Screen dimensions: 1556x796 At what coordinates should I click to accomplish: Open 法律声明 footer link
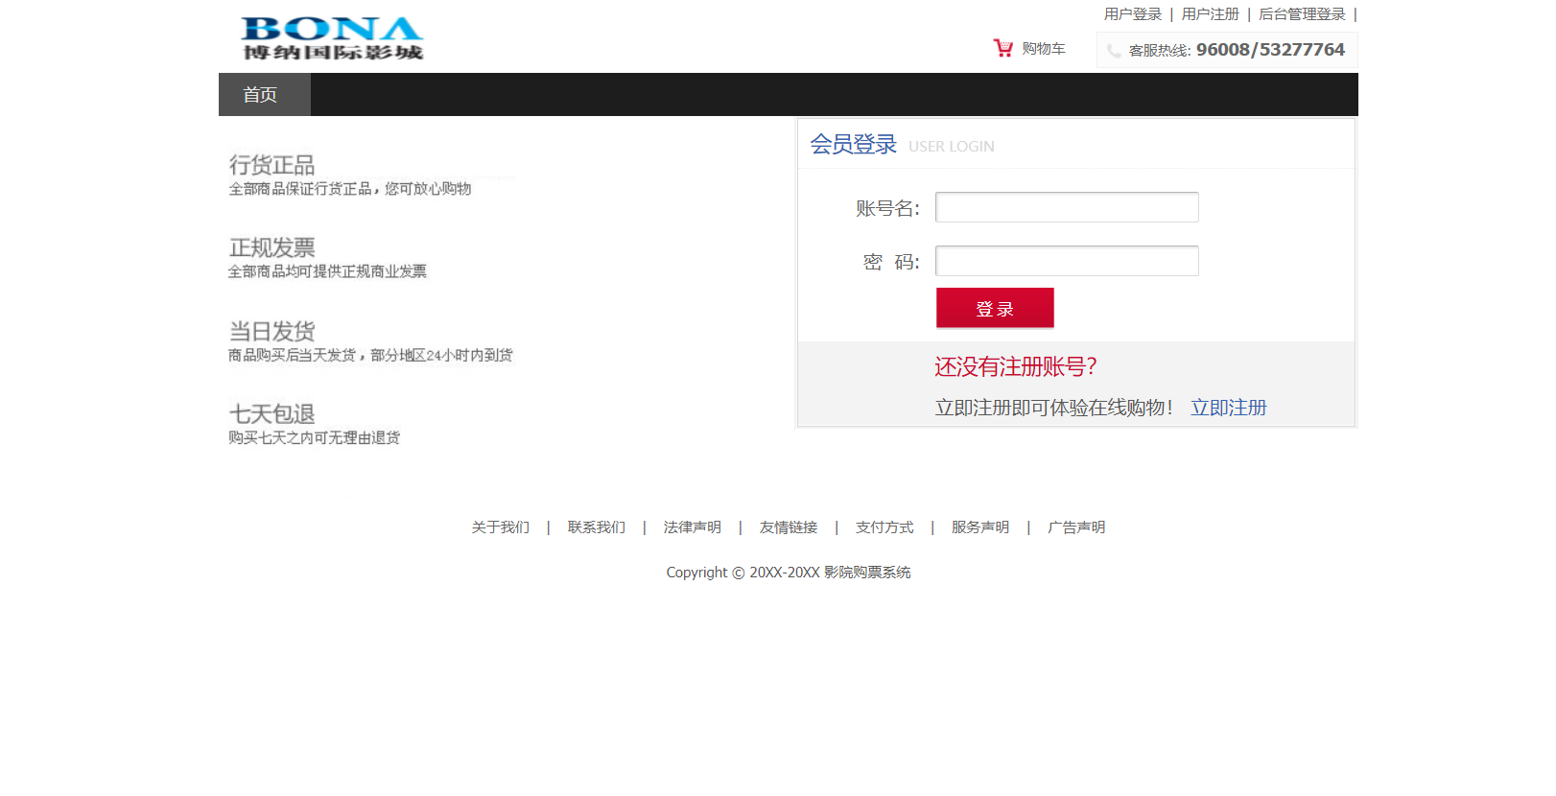pyautogui.click(x=692, y=527)
